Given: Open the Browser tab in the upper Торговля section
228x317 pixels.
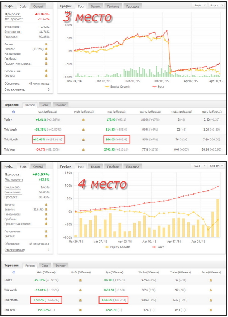Looking at the screenshot, I should [x=60, y=105].
